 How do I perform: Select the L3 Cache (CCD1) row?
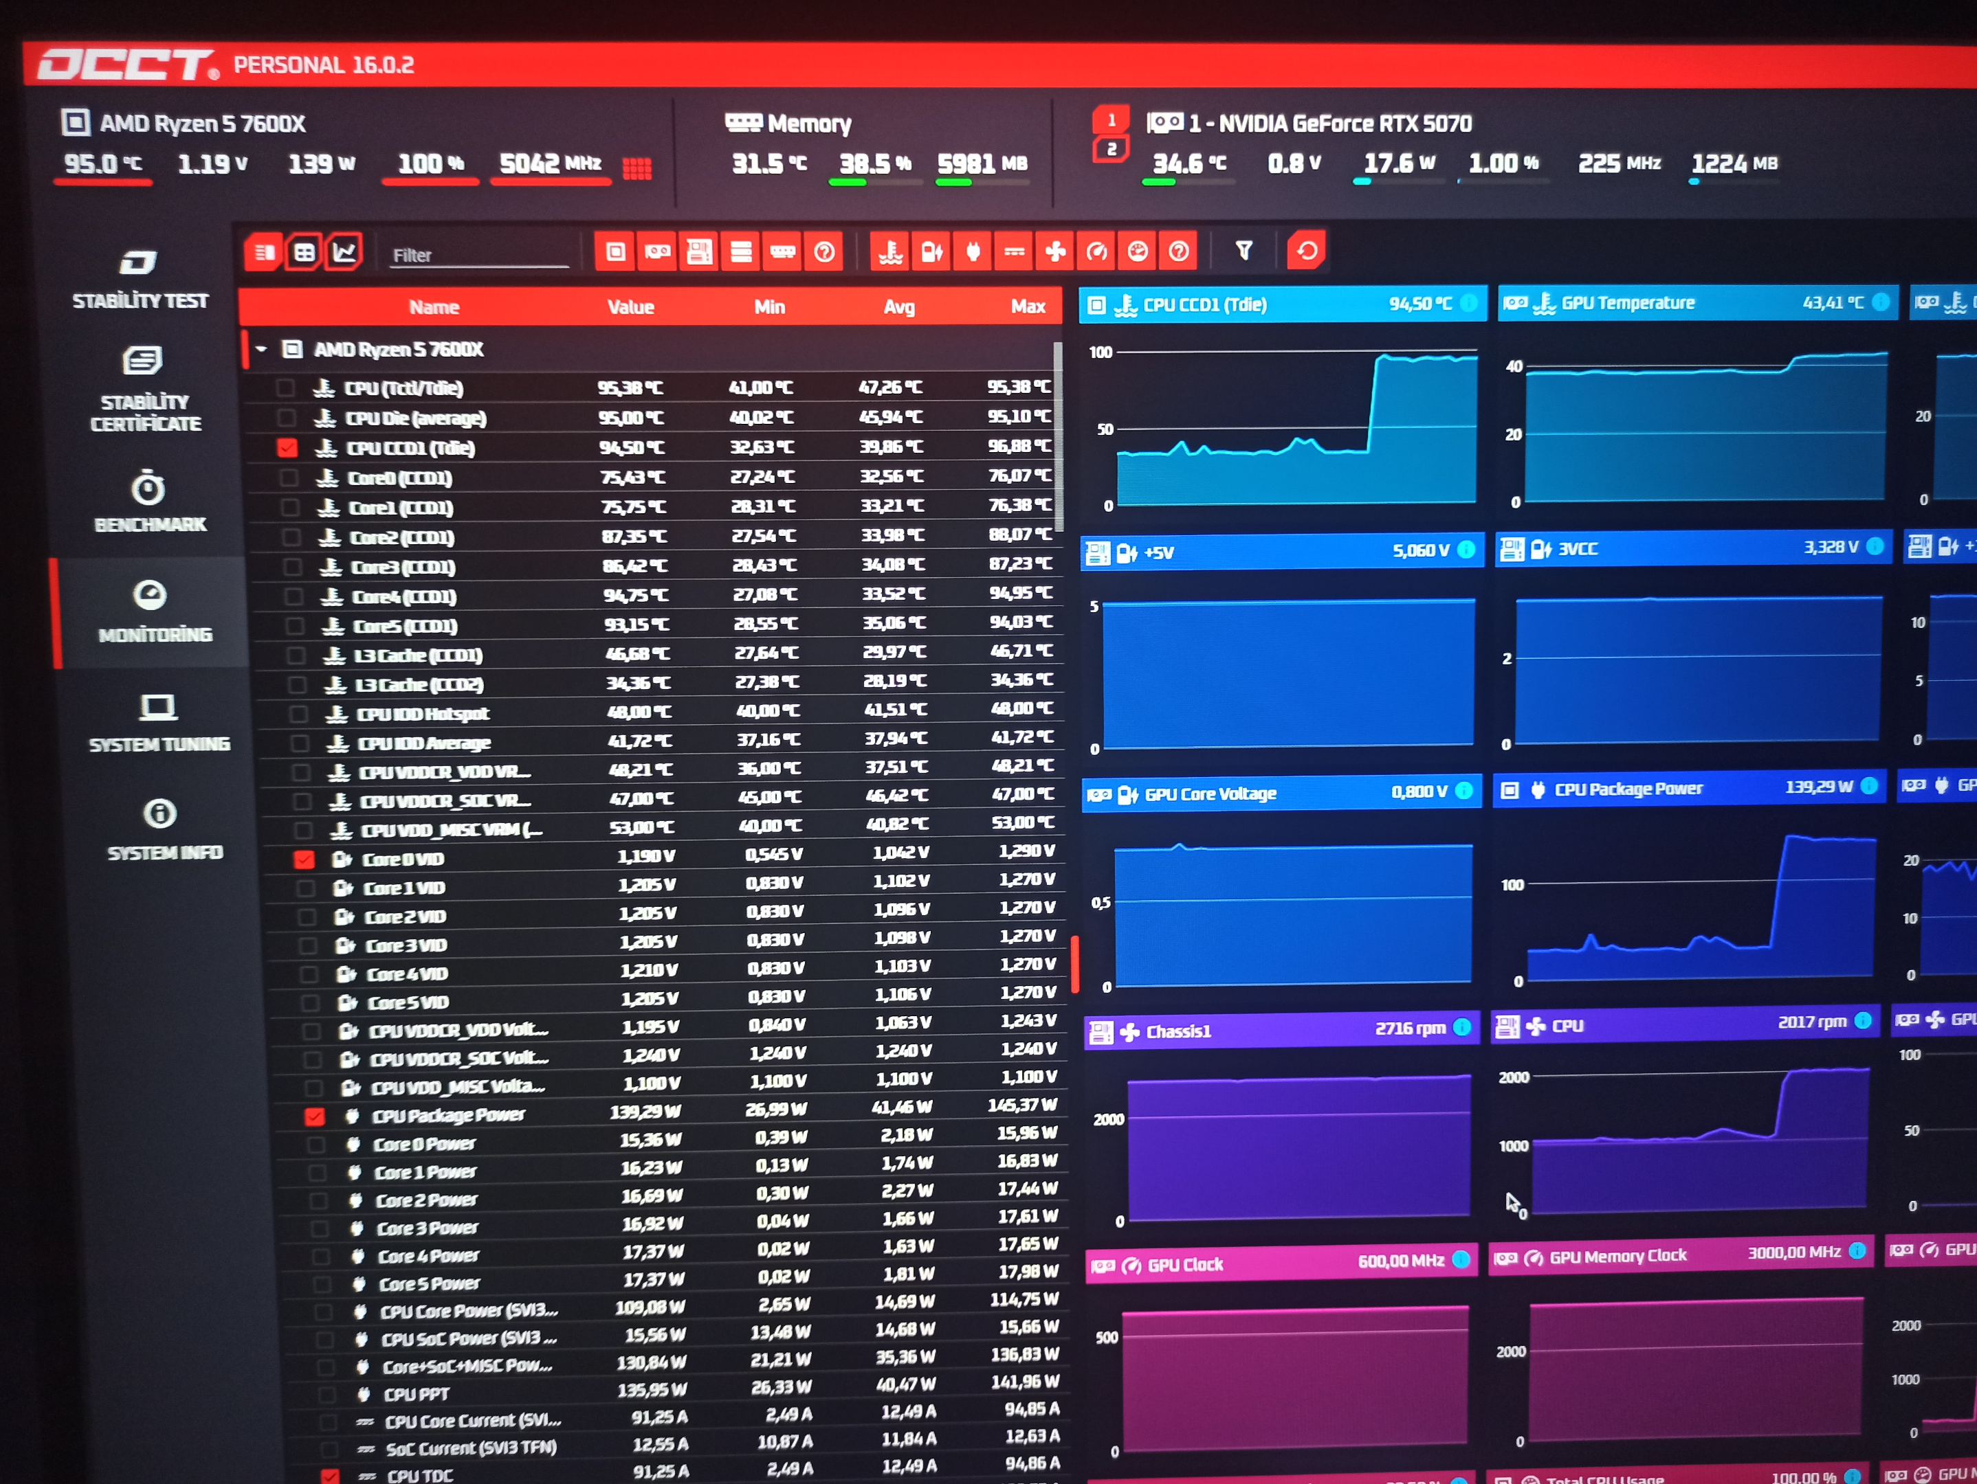[657, 655]
